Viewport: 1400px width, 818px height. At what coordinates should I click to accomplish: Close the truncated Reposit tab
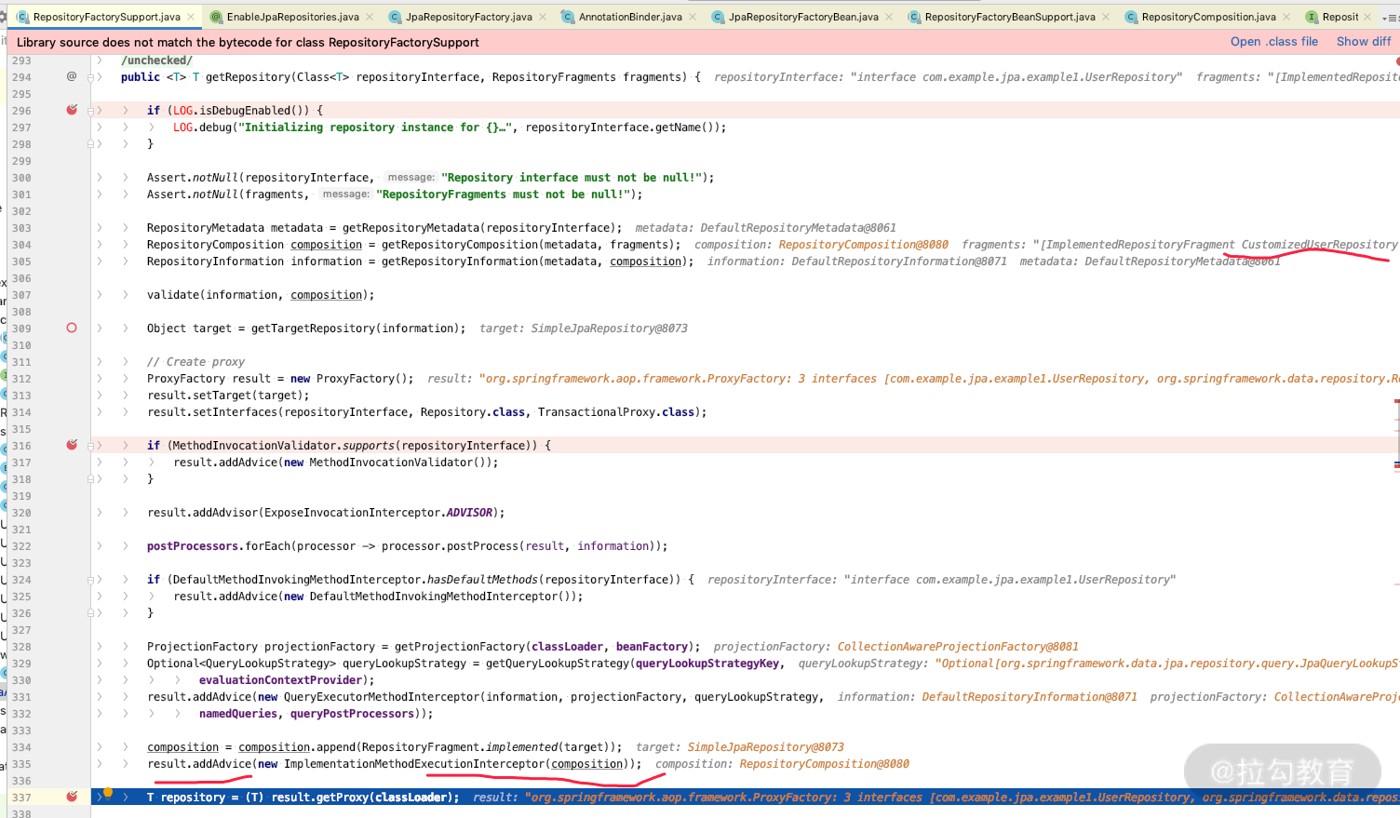1367,17
